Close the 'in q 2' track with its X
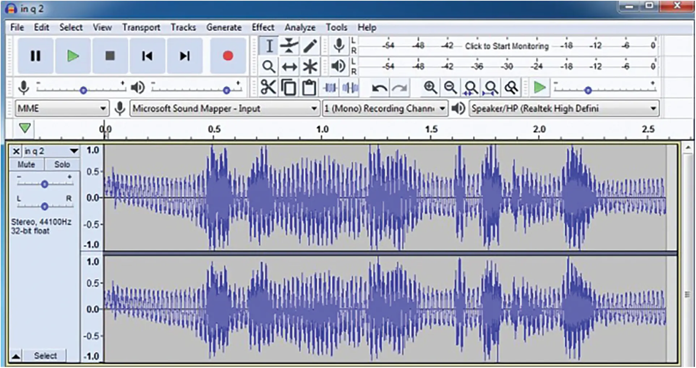 point(16,151)
